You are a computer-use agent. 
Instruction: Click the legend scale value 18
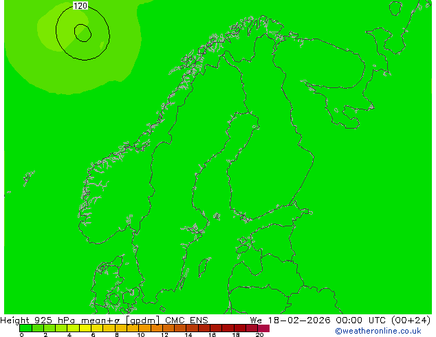point(236,335)
